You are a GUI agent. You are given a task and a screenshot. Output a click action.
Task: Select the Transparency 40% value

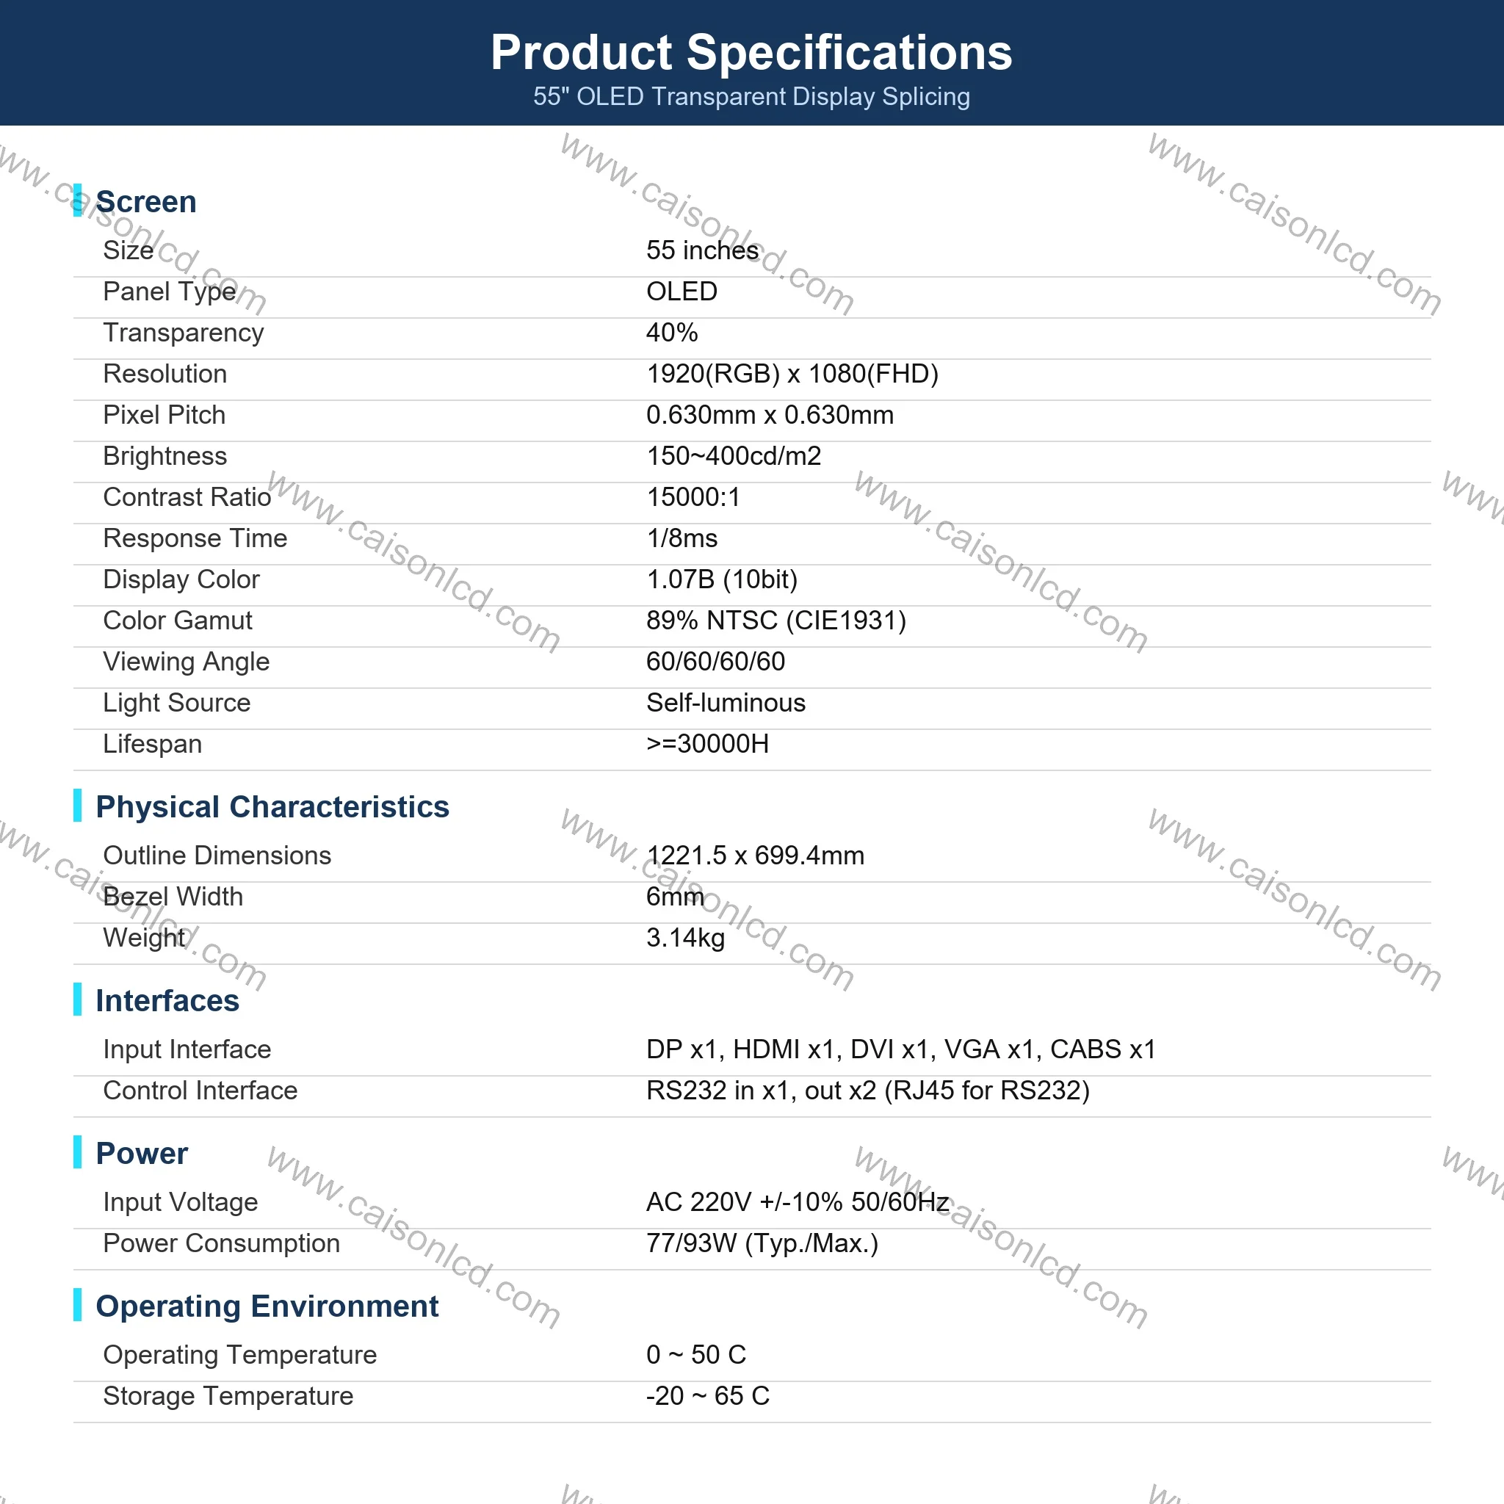(672, 333)
